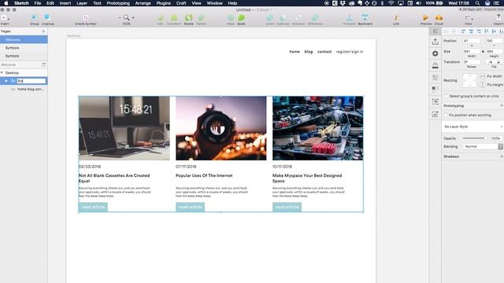Click the Union boolean icon
This screenshot has height=283, width=504.
pyautogui.click(x=270, y=19)
